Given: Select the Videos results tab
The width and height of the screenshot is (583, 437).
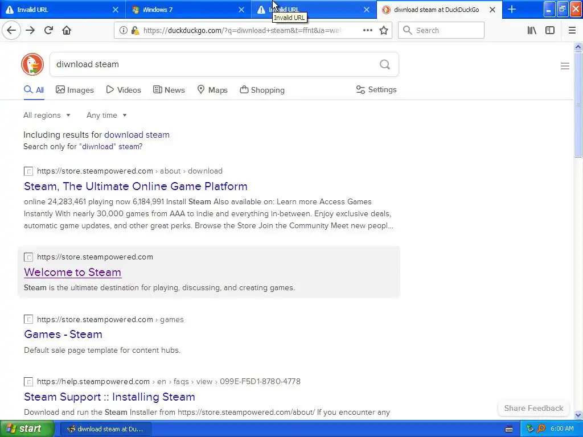Looking at the screenshot, I should 124,90.
